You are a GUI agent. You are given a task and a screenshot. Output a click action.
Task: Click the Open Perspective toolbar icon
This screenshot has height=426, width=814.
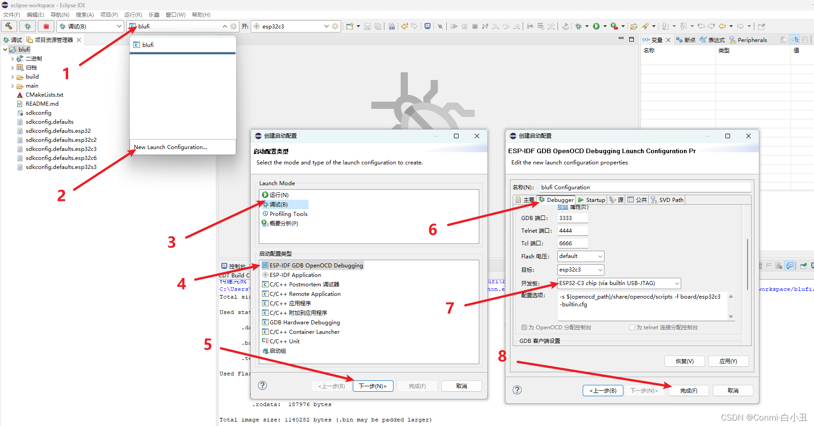762,26
